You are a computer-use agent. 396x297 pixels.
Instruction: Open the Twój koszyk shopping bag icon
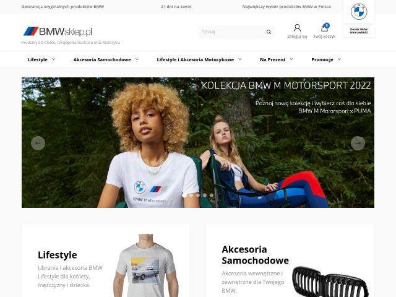tap(324, 28)
